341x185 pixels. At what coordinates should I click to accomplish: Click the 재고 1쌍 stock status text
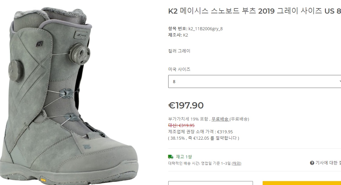coord(184,157)
